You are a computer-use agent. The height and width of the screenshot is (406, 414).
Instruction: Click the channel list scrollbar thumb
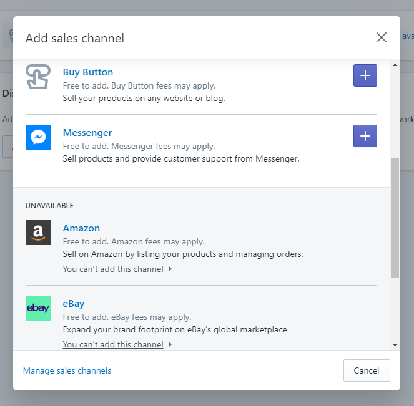(x=395, y=217)
